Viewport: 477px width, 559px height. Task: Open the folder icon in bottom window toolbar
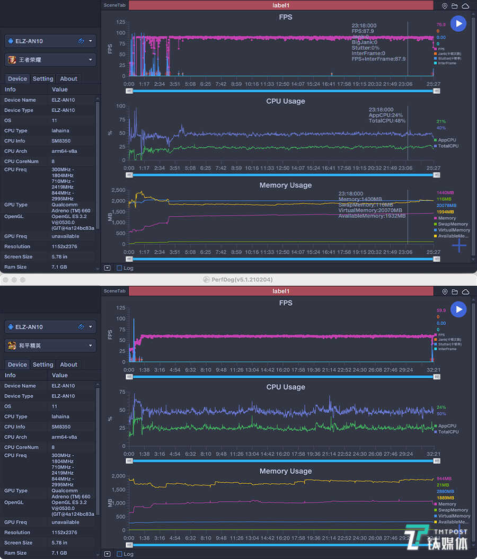coord(455,291)
